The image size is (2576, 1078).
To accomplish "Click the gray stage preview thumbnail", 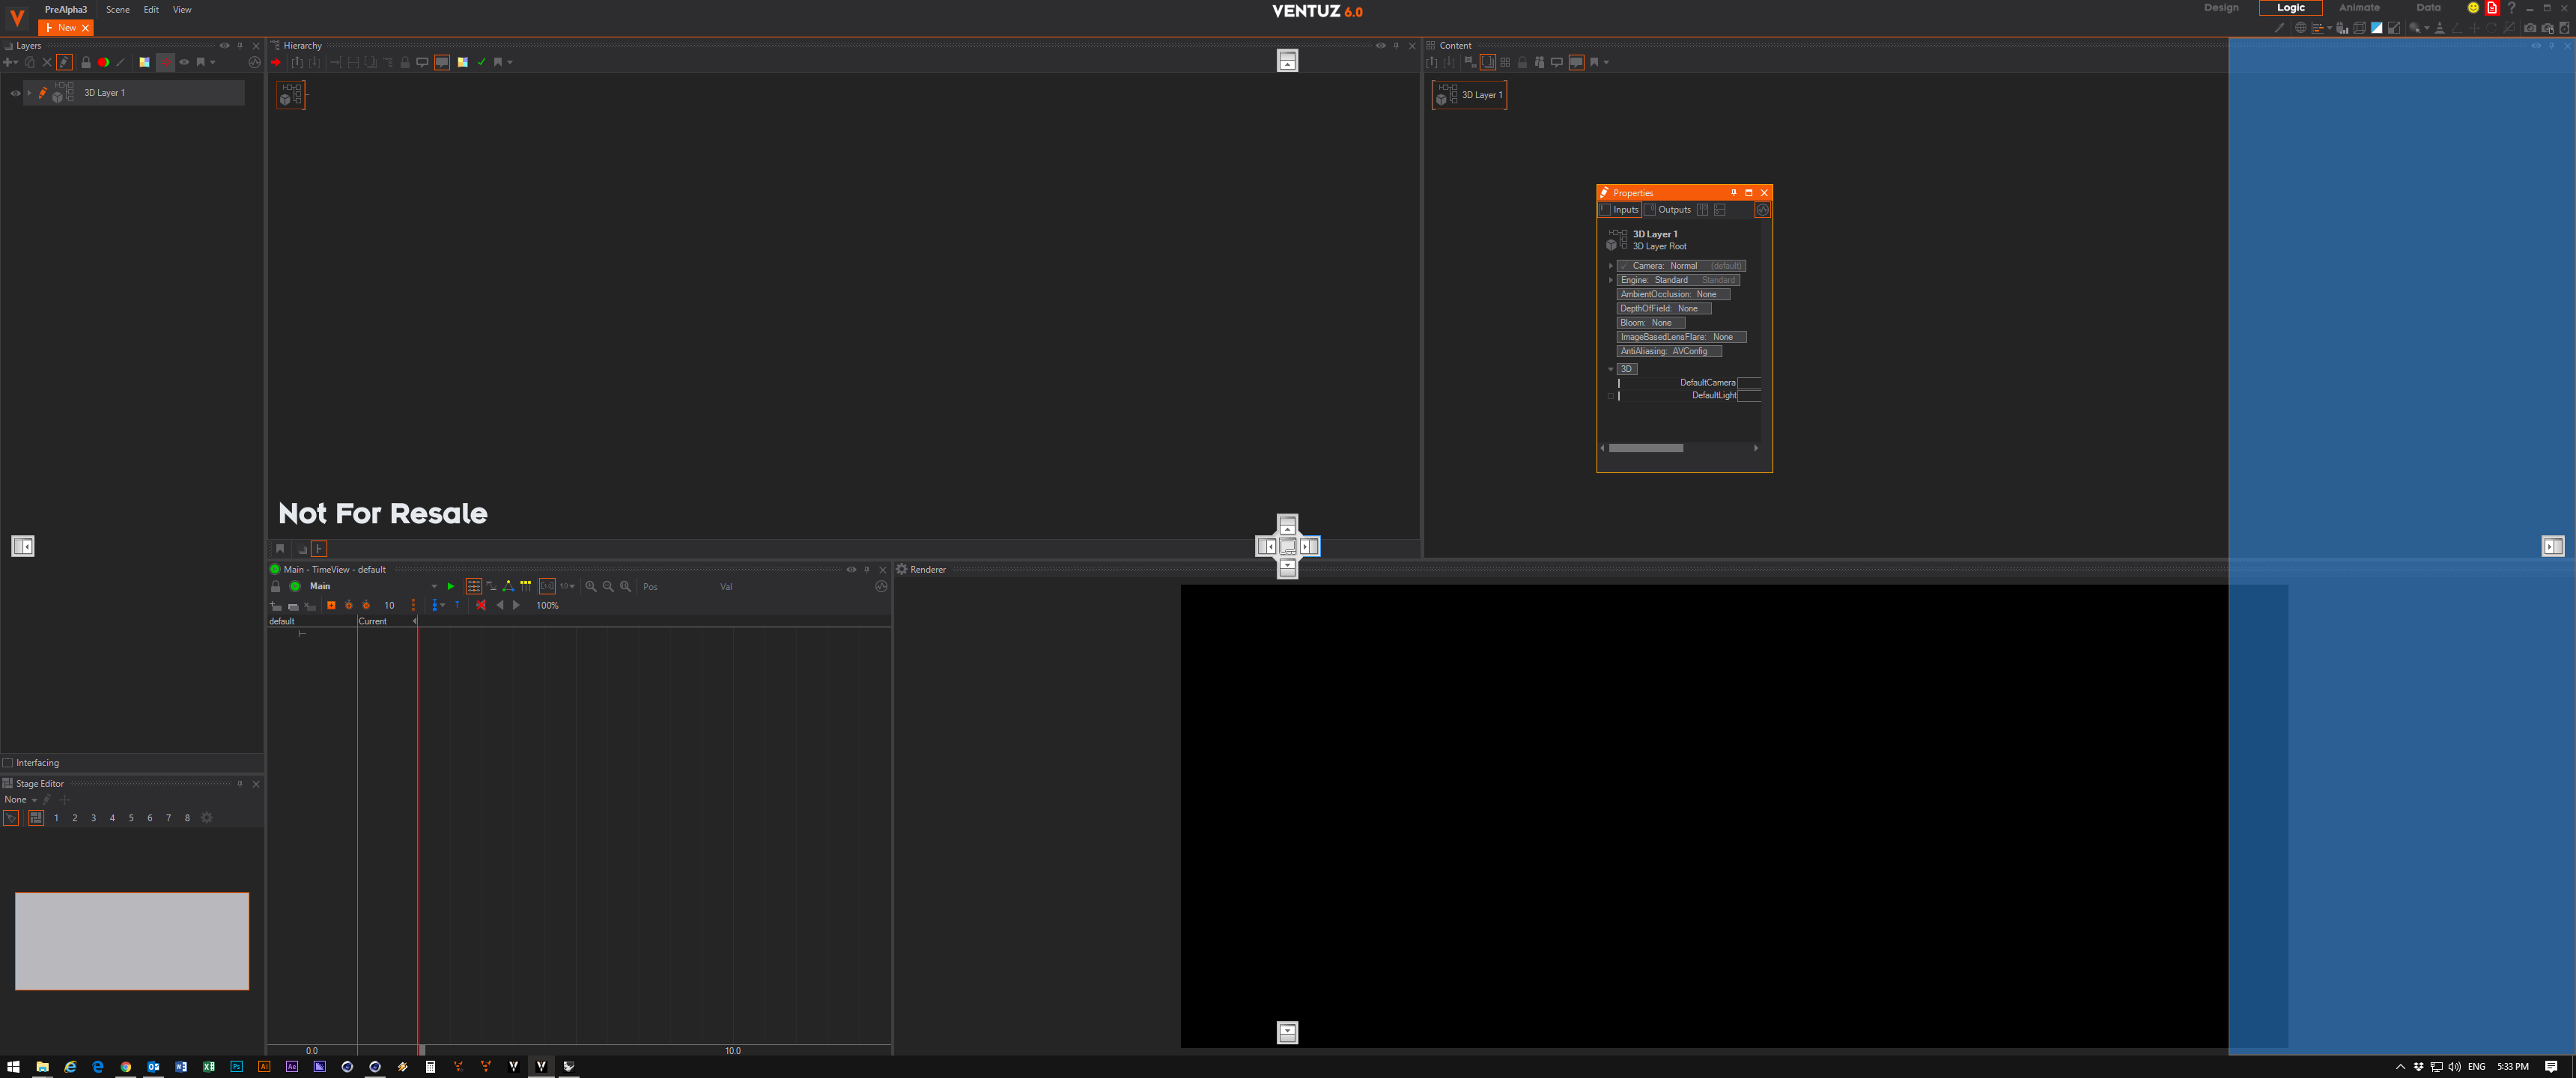I will point(132,941).
